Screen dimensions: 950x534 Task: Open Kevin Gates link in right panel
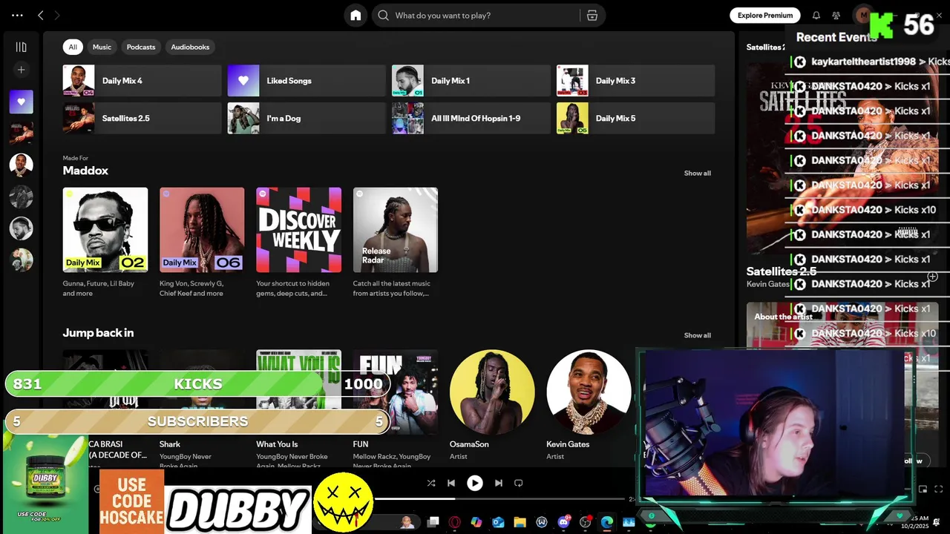pyautogui.click(x=767, y=284)
